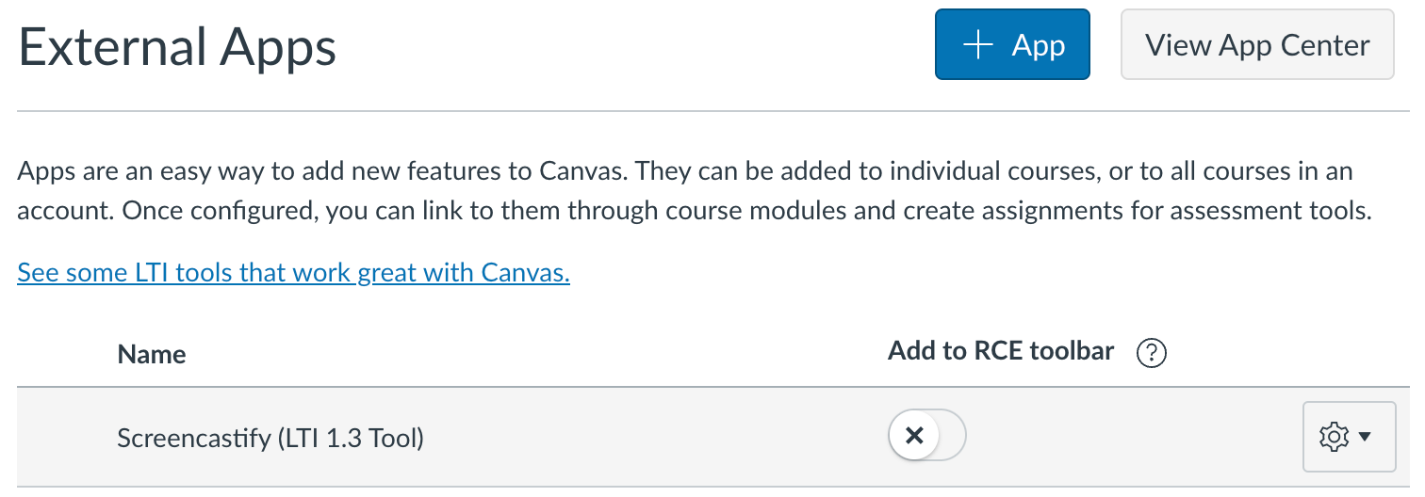Click the word App on the blue button
Screen dimensions: 1425x497
[1038, 45]
